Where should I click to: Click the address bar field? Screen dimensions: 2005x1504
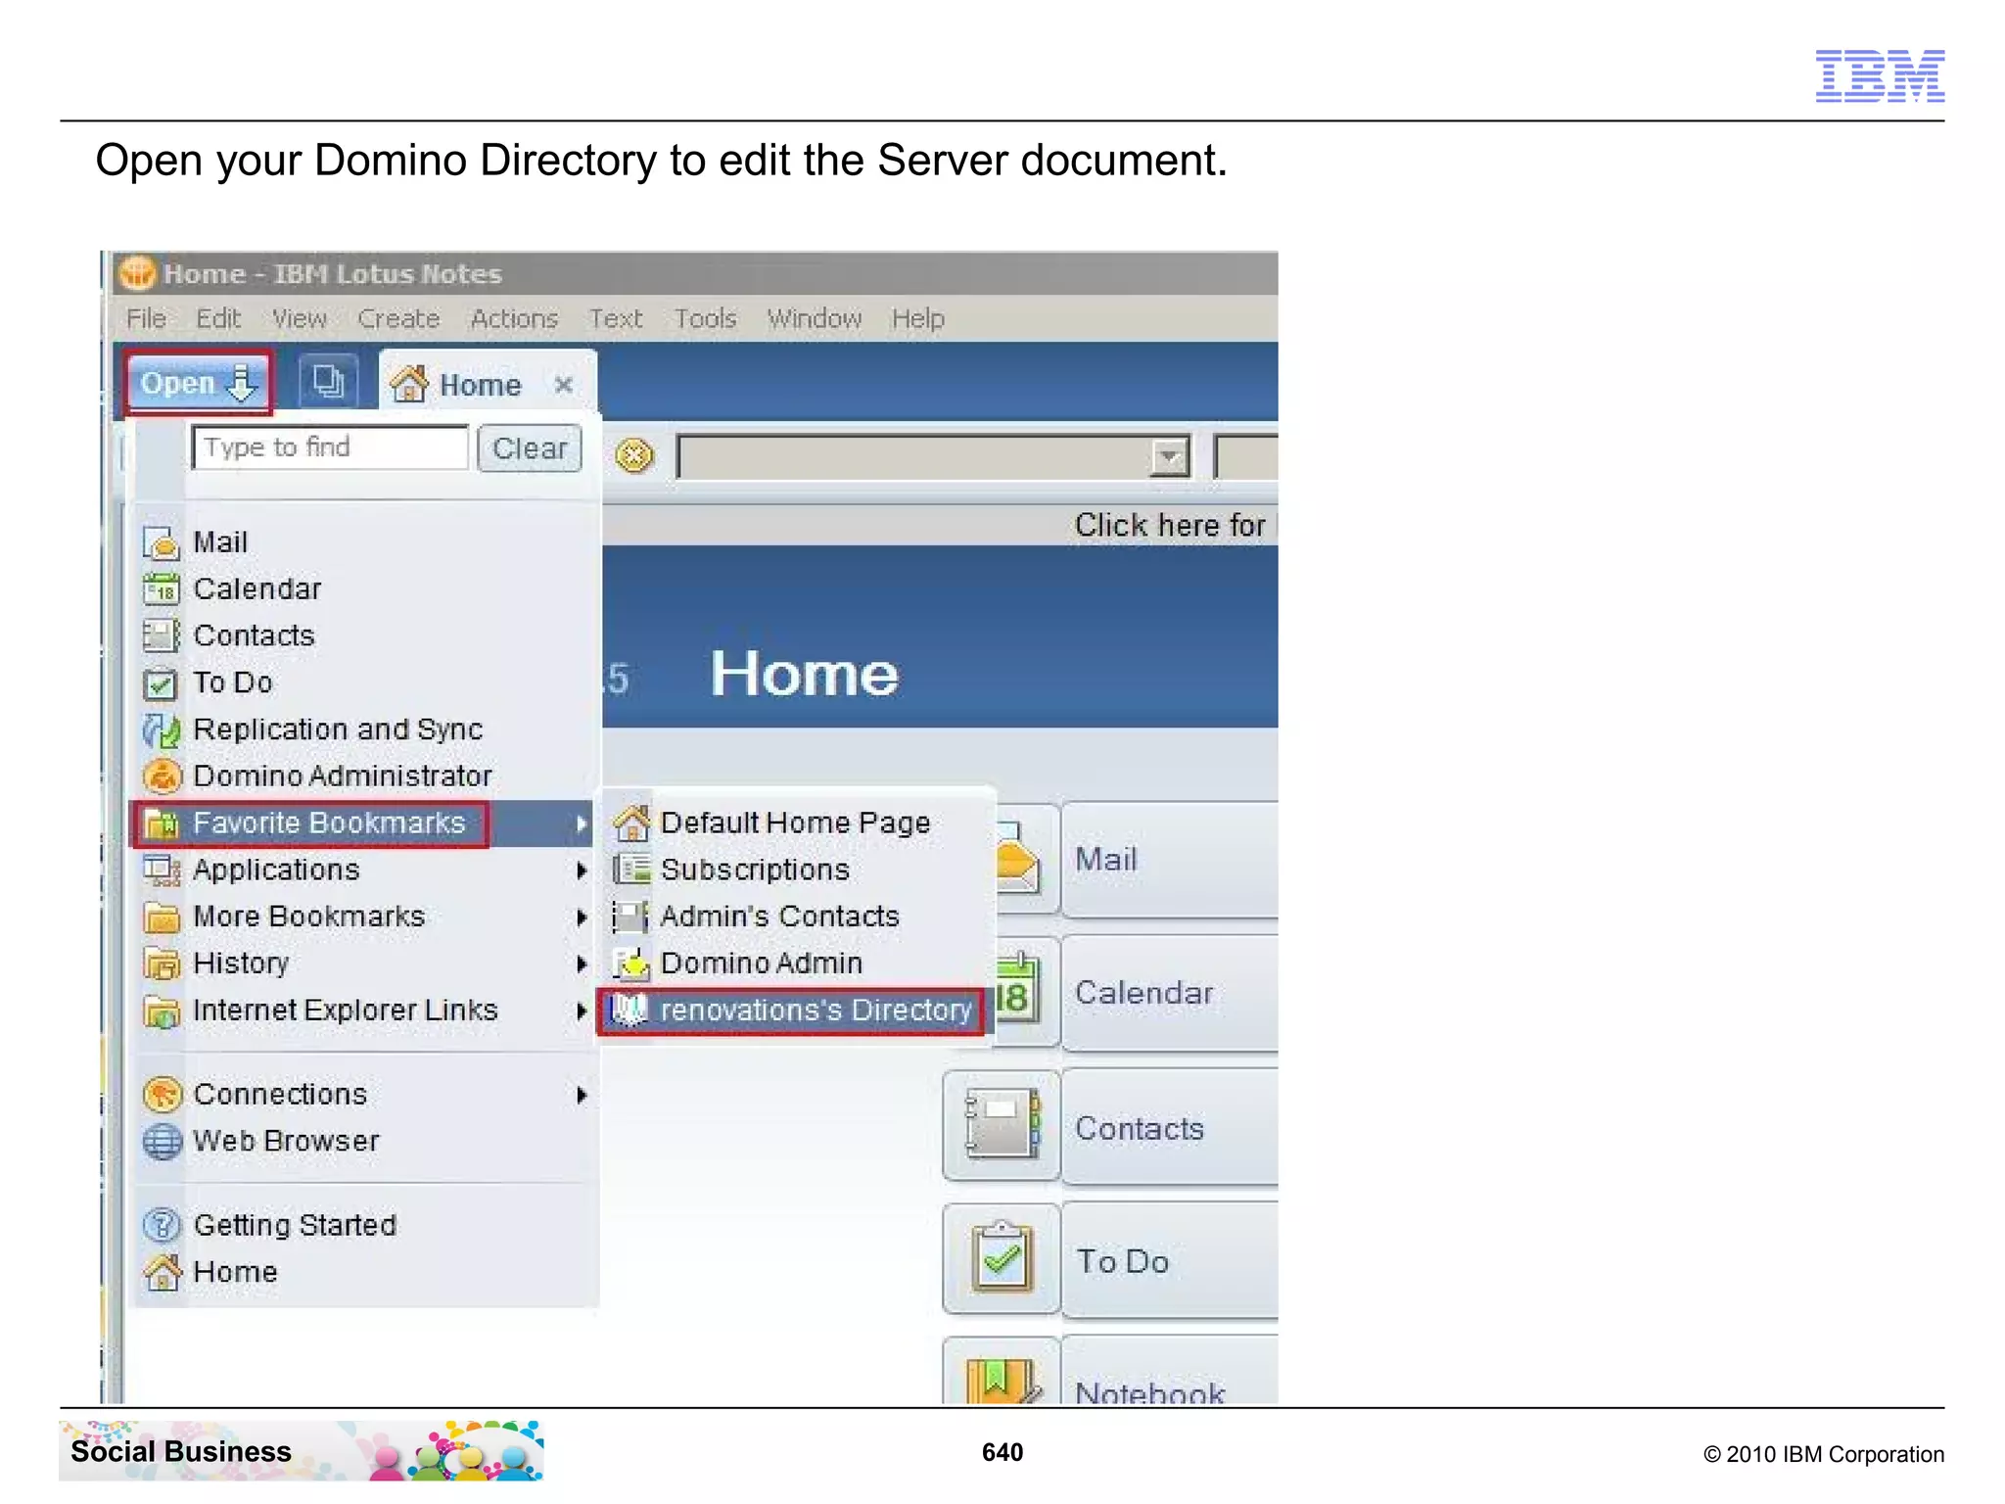pos(934,456)
